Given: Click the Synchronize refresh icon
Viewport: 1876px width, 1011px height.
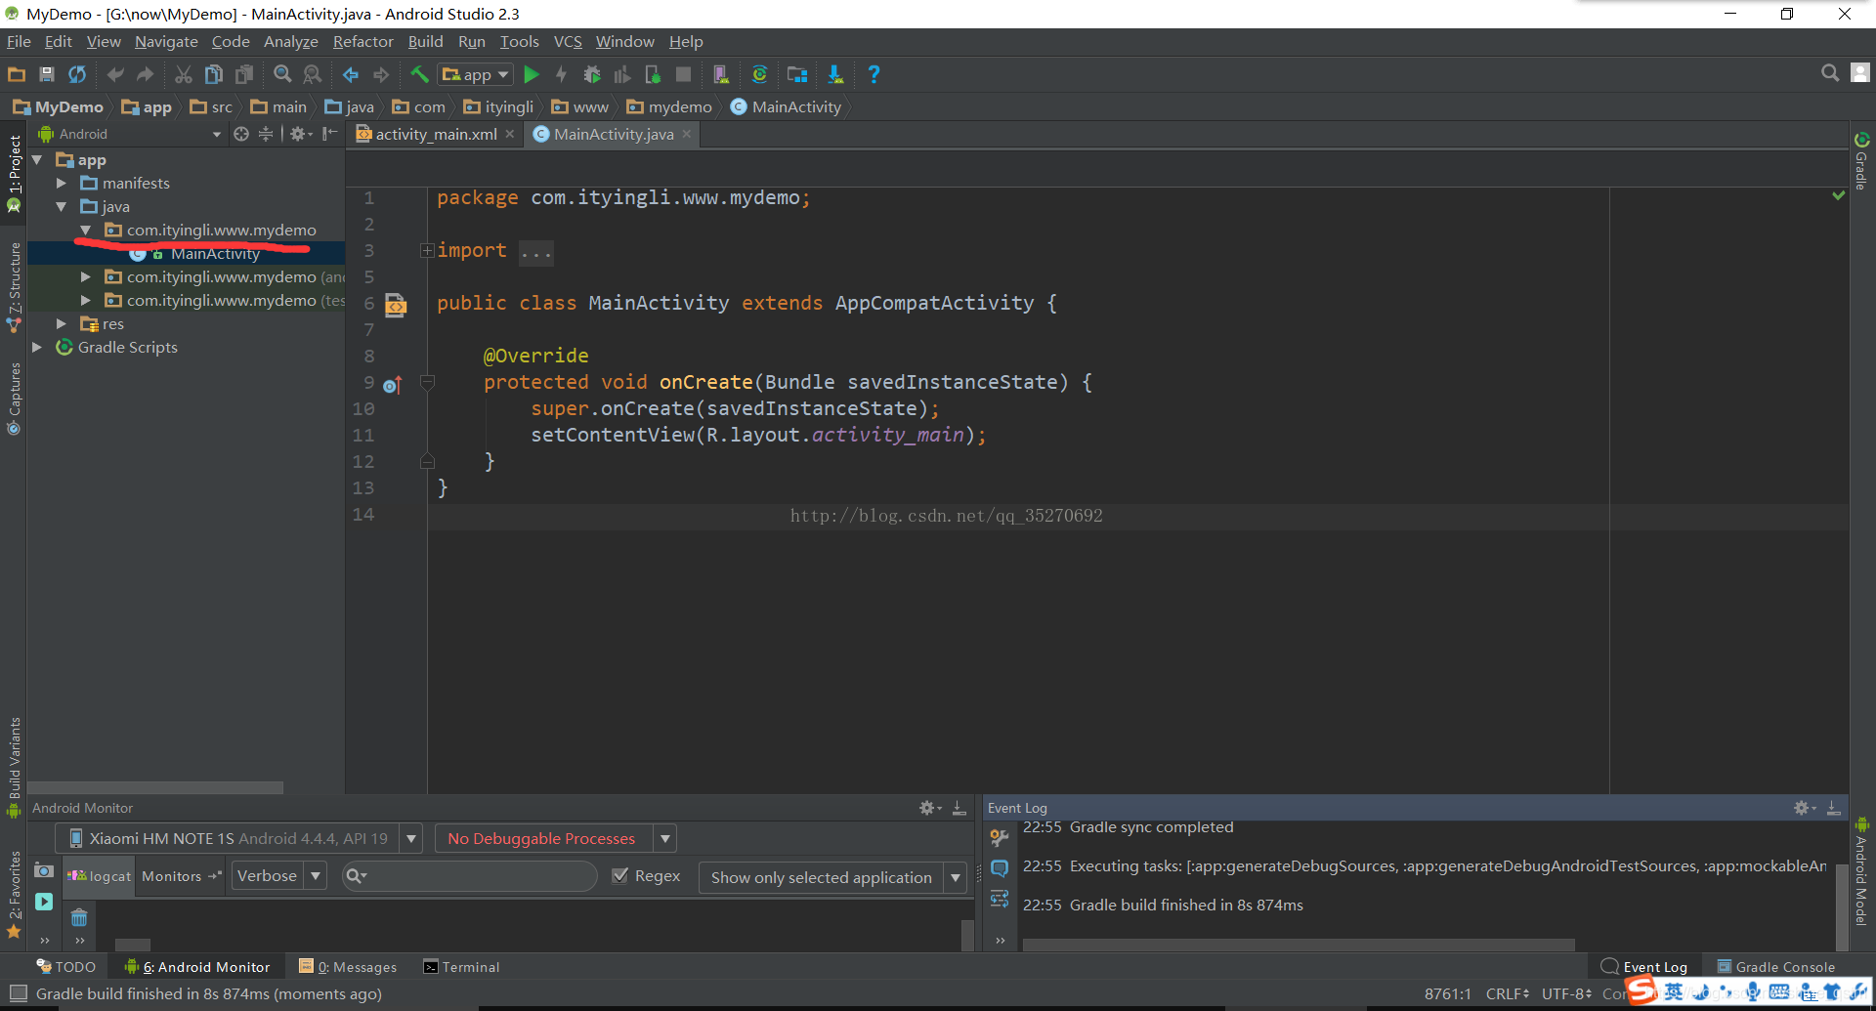Looking at the screenshot, I should point(77,74).
